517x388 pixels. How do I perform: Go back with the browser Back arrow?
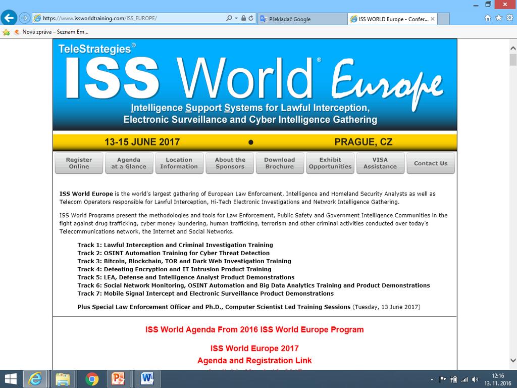9,18
